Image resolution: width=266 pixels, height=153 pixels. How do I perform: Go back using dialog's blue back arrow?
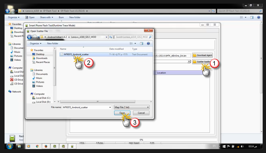pos(29,37)
